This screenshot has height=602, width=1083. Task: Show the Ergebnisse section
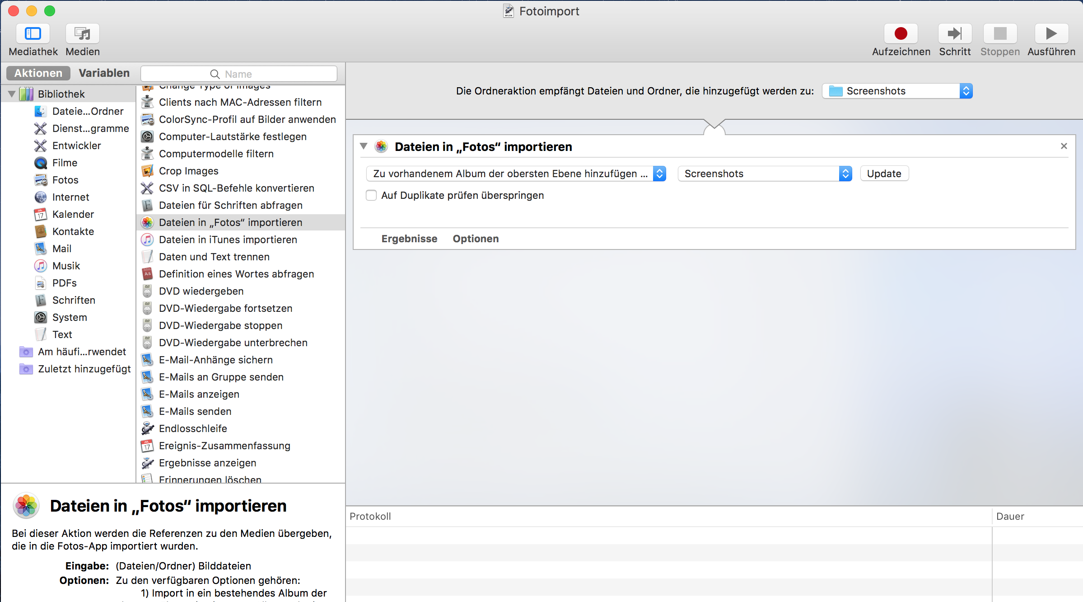409,239
